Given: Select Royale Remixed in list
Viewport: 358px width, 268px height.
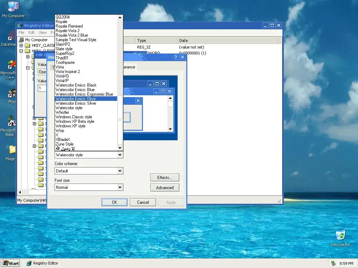Looking at the screenshot, I should (86, 26).
